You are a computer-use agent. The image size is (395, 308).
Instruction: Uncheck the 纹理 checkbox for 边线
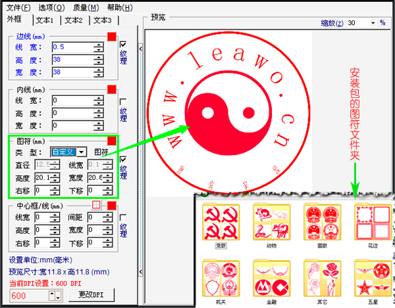[x=123, y=45]
